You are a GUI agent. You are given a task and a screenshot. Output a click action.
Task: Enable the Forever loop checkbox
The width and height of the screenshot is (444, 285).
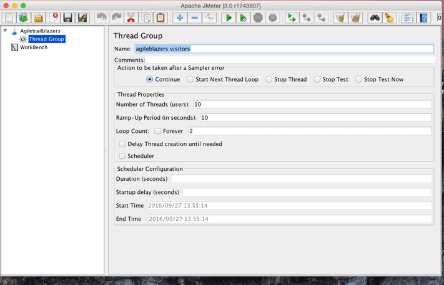(x=157, y=131)
